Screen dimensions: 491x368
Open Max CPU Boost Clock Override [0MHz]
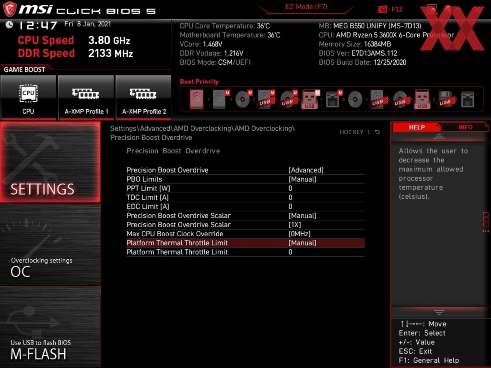coord(245,234)
